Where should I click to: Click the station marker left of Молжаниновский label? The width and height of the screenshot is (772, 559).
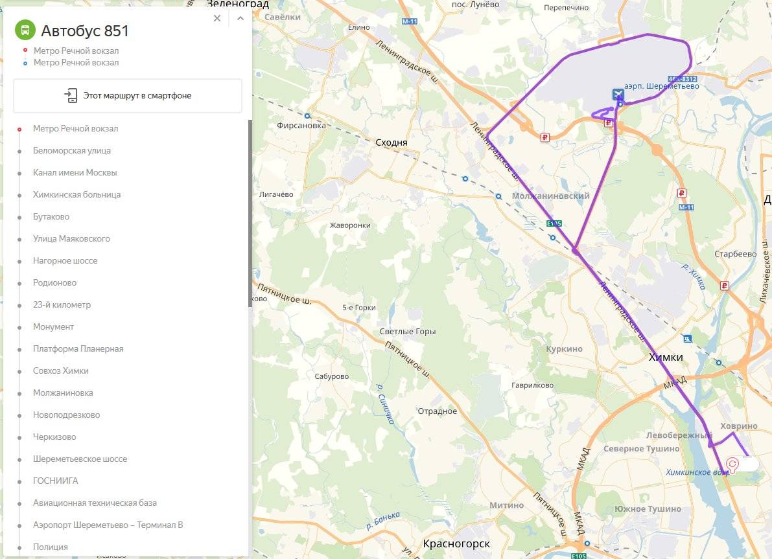coord(498,196)
